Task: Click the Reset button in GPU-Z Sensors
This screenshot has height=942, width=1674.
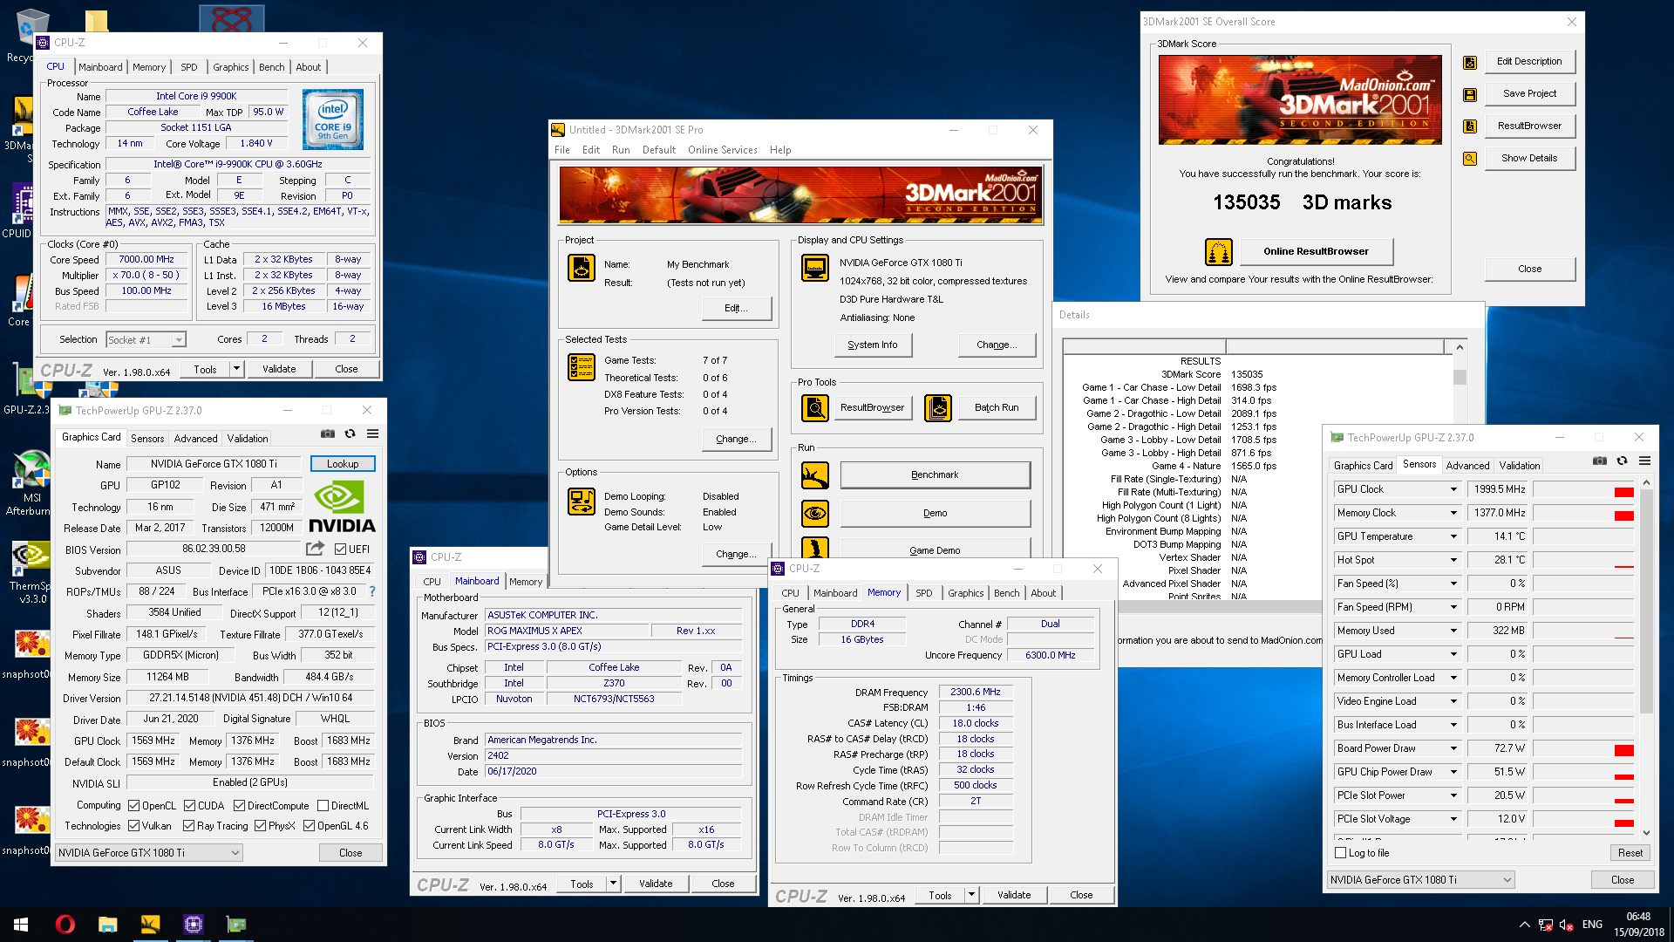Action: point(1630,853)
